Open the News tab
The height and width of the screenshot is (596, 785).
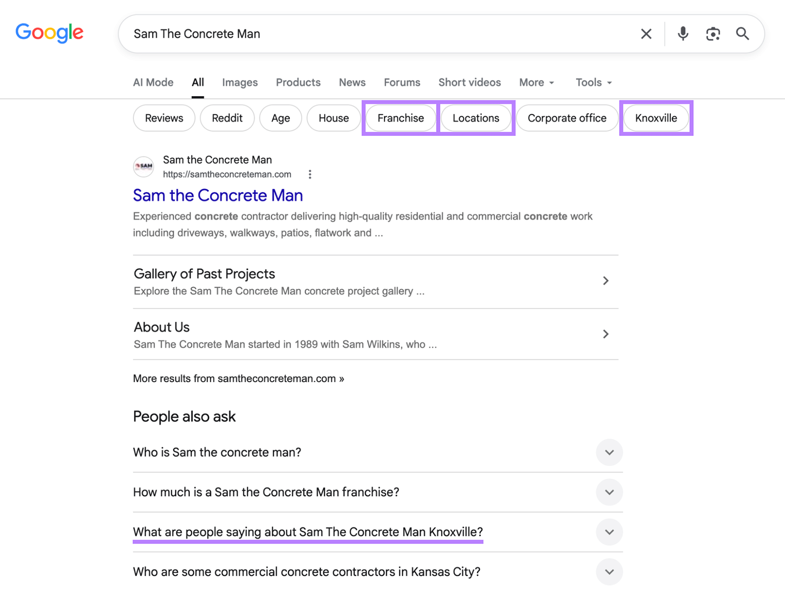tap(352, 82)
